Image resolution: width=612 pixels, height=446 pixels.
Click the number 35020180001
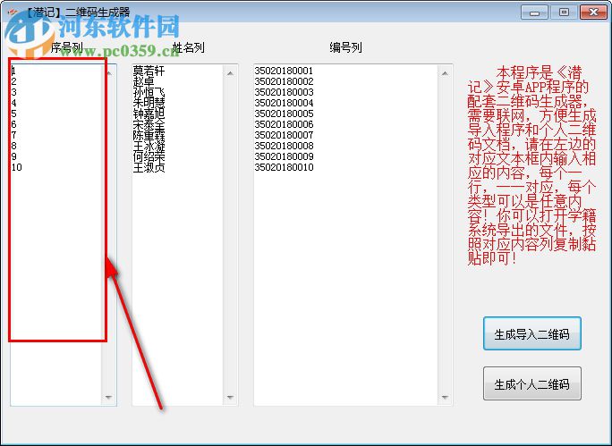point(284,71)
